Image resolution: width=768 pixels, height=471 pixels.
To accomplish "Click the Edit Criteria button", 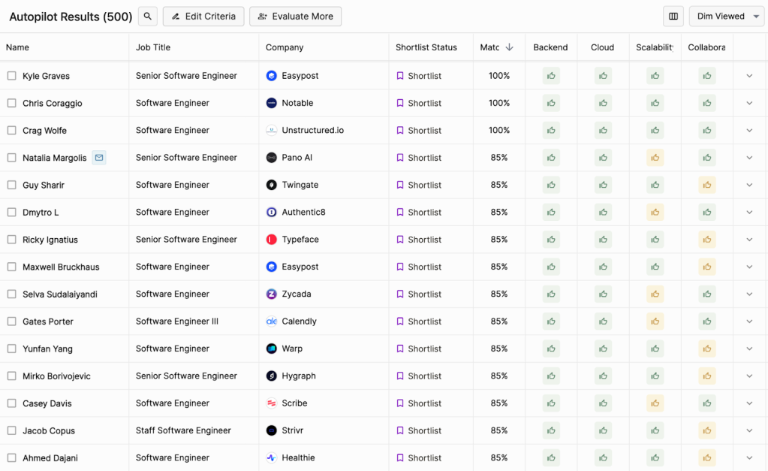I will 203,17.
